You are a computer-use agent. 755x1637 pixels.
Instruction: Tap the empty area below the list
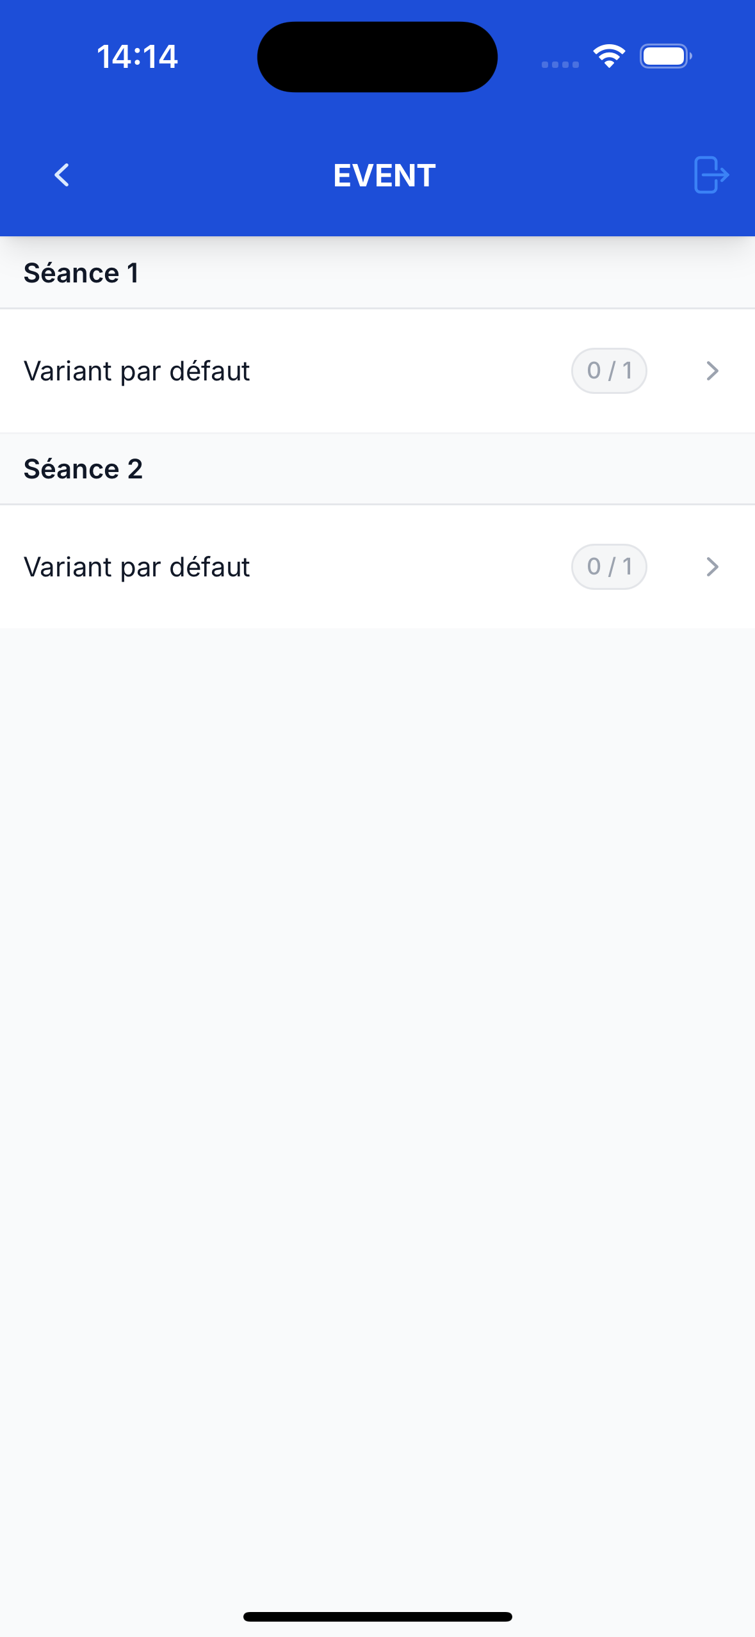[377, 1025]
